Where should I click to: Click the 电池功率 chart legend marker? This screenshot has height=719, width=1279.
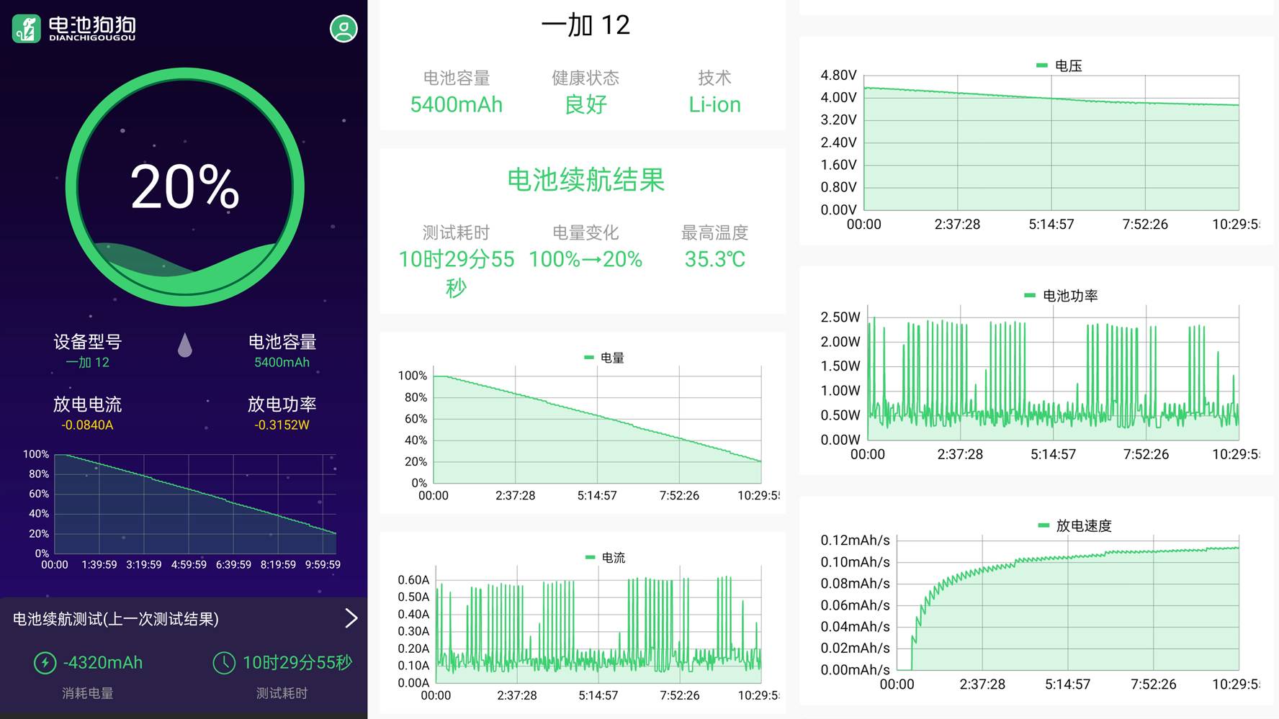[x=1029, y=295]
